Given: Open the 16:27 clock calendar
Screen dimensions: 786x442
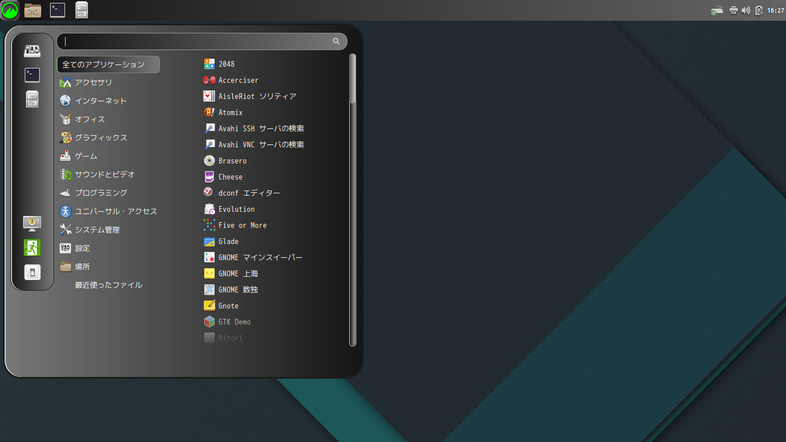Looking at the screenshot, I should click(x=776, y=10).
